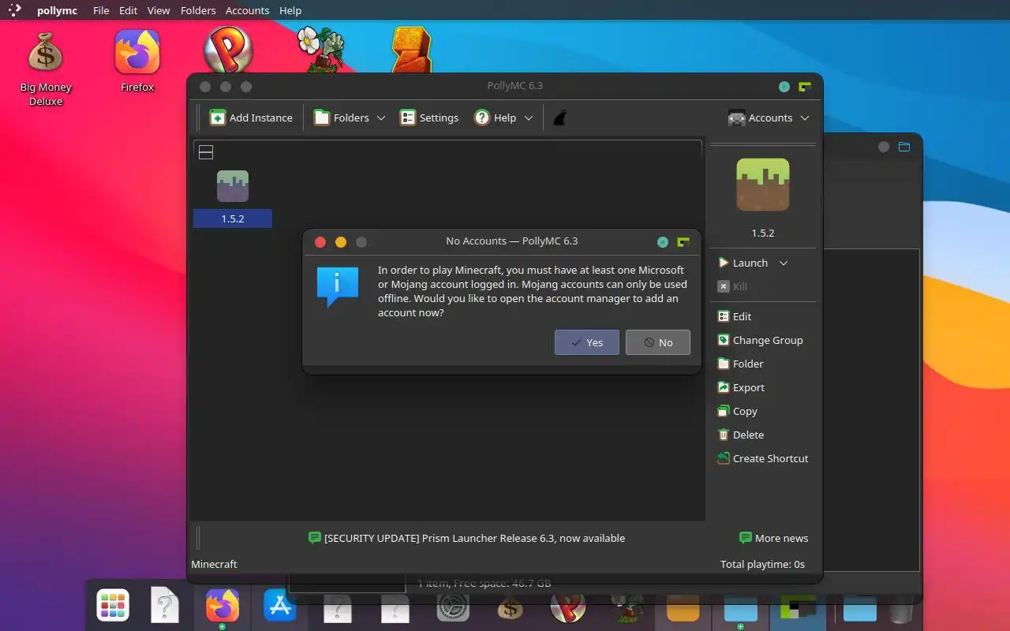Viewport: 1010px width, 631px height.
Task: Click No in the No Accounts dialog
Action: pos(658,342)
